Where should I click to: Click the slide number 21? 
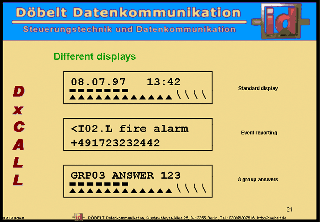pyautogui.click(x=290, y=210)
